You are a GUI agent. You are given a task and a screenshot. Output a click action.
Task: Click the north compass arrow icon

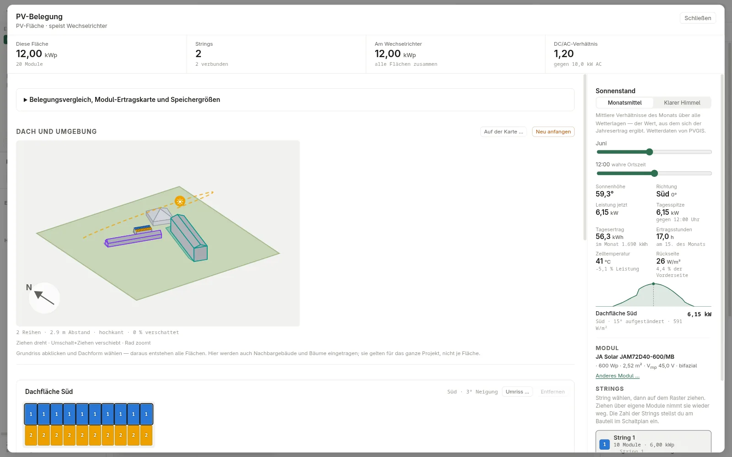[x=44, y=298]
